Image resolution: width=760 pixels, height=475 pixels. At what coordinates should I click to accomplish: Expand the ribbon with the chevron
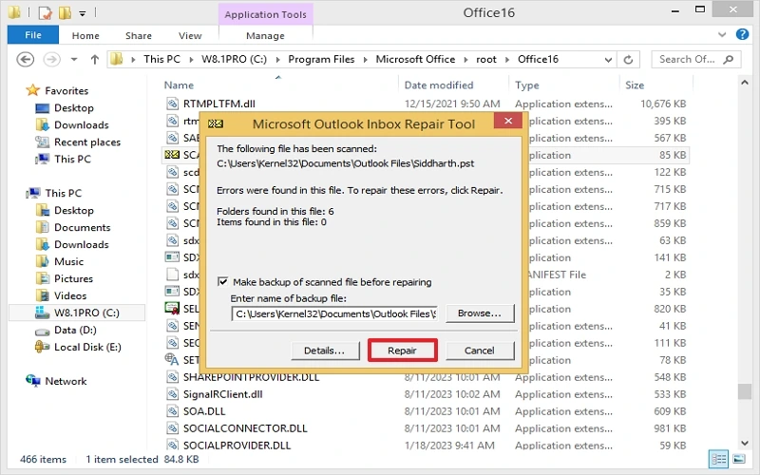722,34
